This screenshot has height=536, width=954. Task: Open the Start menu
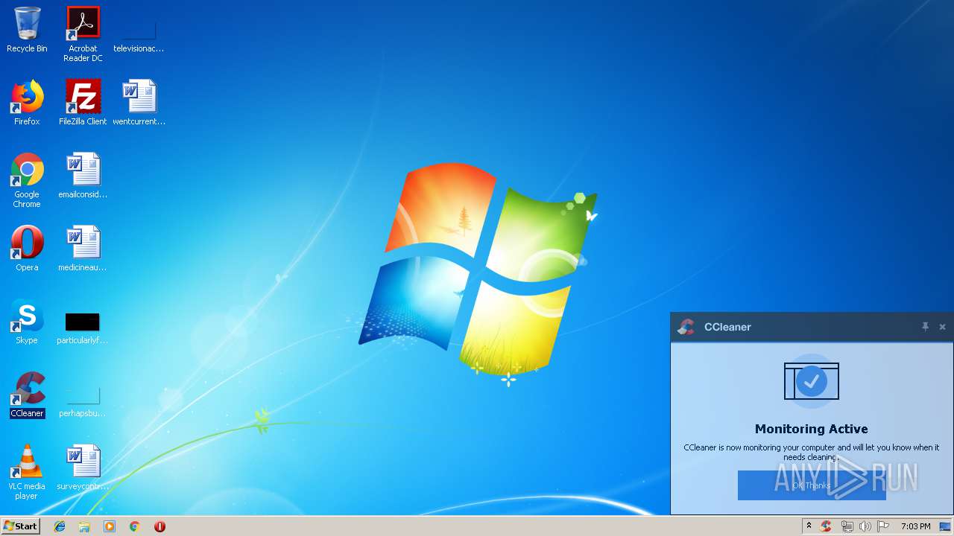(21, 526)
